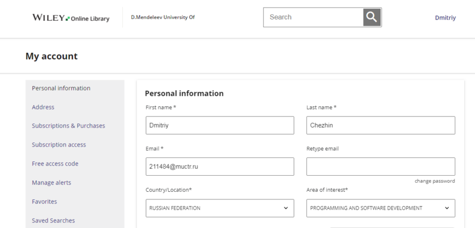This screenshot has height=228, width=475.
Task: Click the My account heading text
Action: point(52,56)
